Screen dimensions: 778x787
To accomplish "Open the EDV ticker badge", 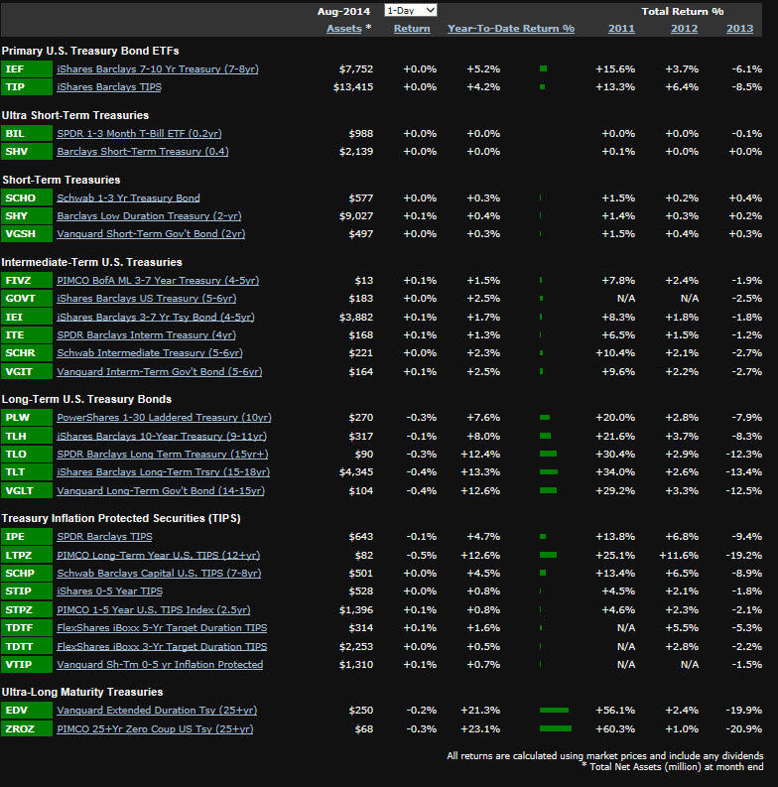I will [26, 711].
